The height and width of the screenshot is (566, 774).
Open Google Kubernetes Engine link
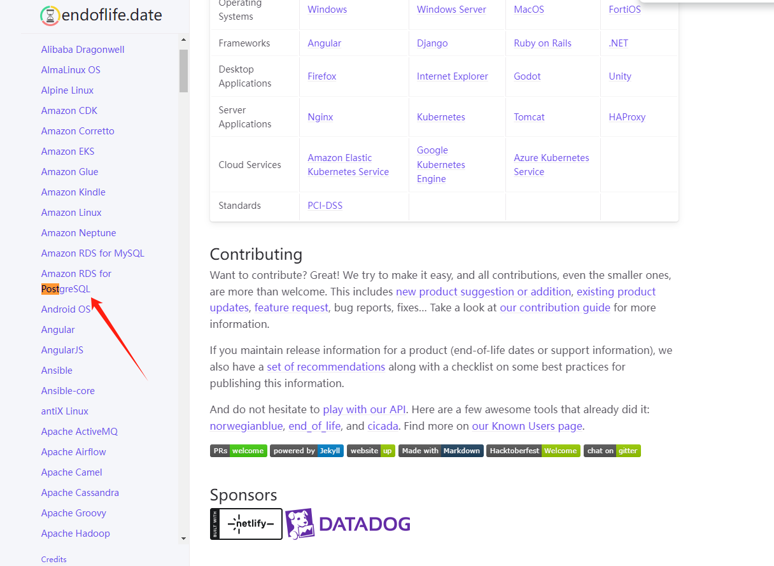pyautogui.click(x=441, y=165)
